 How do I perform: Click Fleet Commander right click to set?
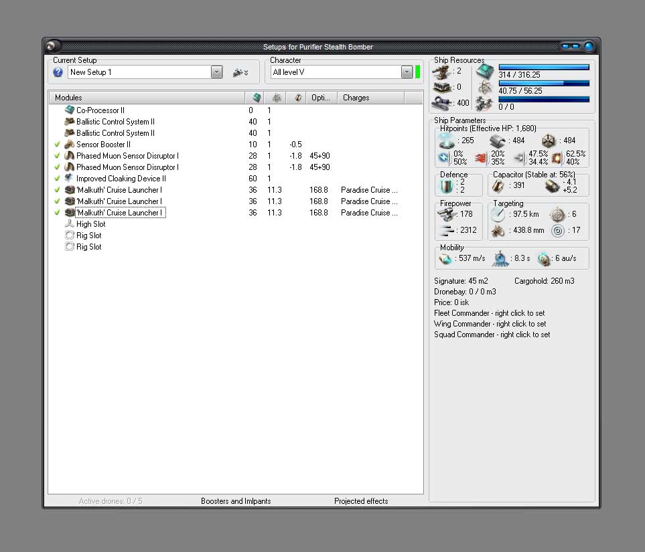[x=490, y=313]
